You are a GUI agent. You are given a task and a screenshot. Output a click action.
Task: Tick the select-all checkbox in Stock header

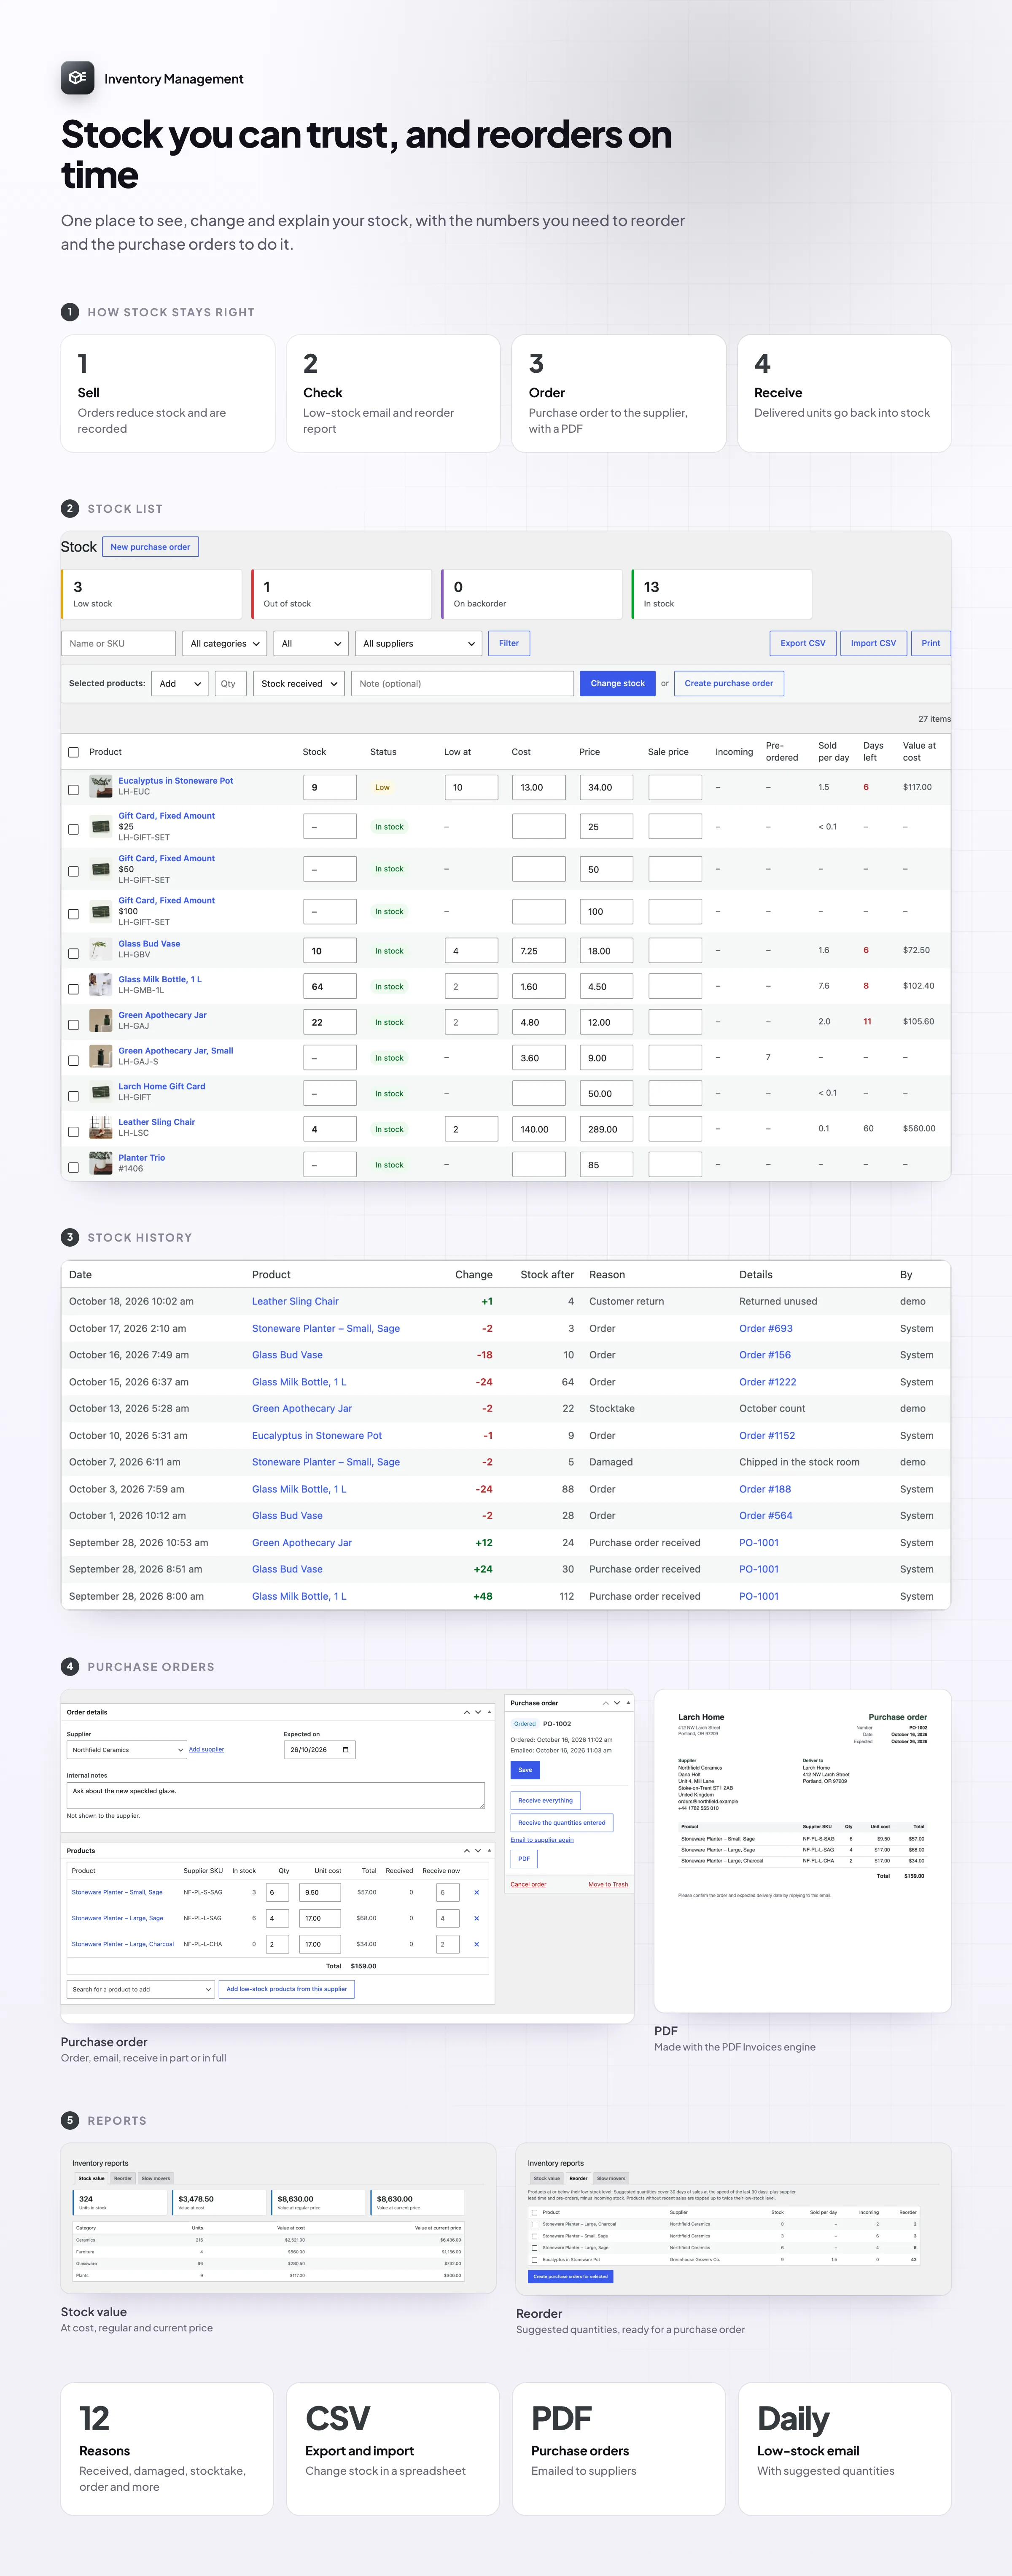(73, 752)
